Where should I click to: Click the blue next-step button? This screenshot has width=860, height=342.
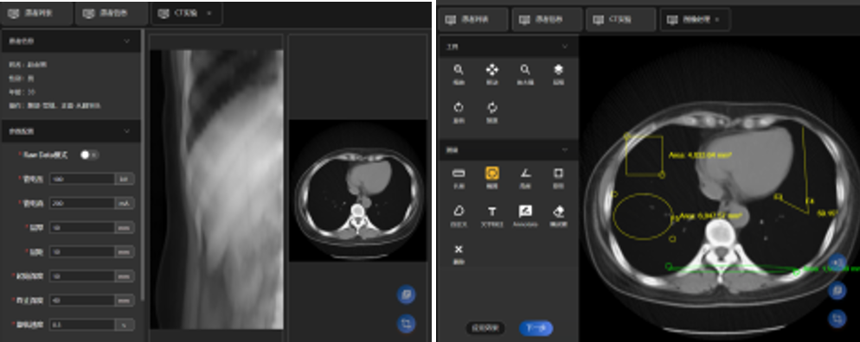click(x=536, y=328)
